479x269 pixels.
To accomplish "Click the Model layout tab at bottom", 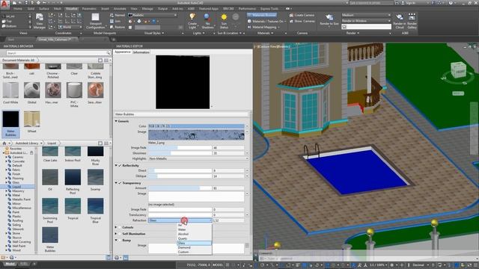I will (10, 264).
